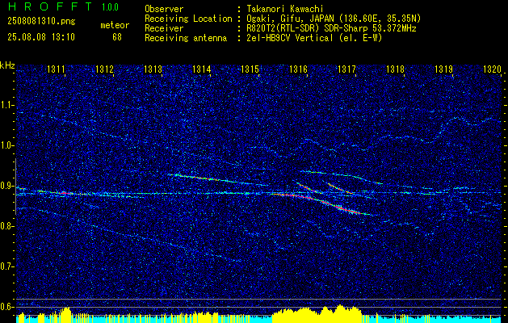Click the HROFFT program title
The image size is (508, 323).
pos(51,6)
